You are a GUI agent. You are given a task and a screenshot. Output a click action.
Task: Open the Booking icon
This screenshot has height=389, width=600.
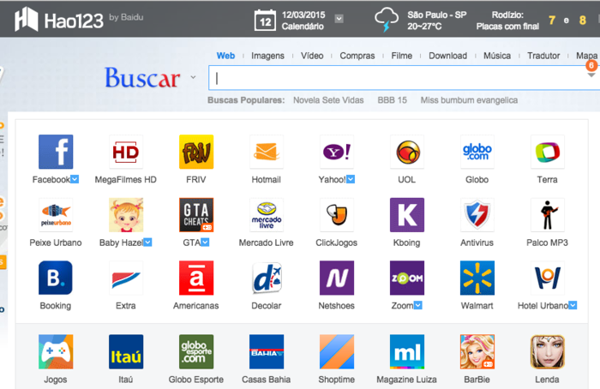(56, 278)
